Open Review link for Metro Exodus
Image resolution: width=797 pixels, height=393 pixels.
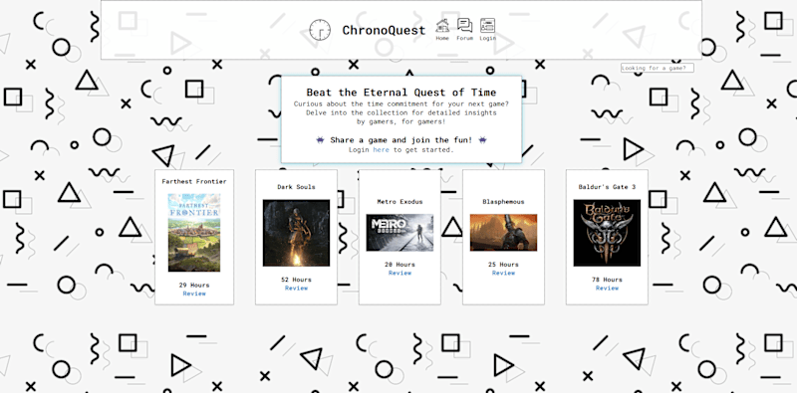tap(399, 273)
